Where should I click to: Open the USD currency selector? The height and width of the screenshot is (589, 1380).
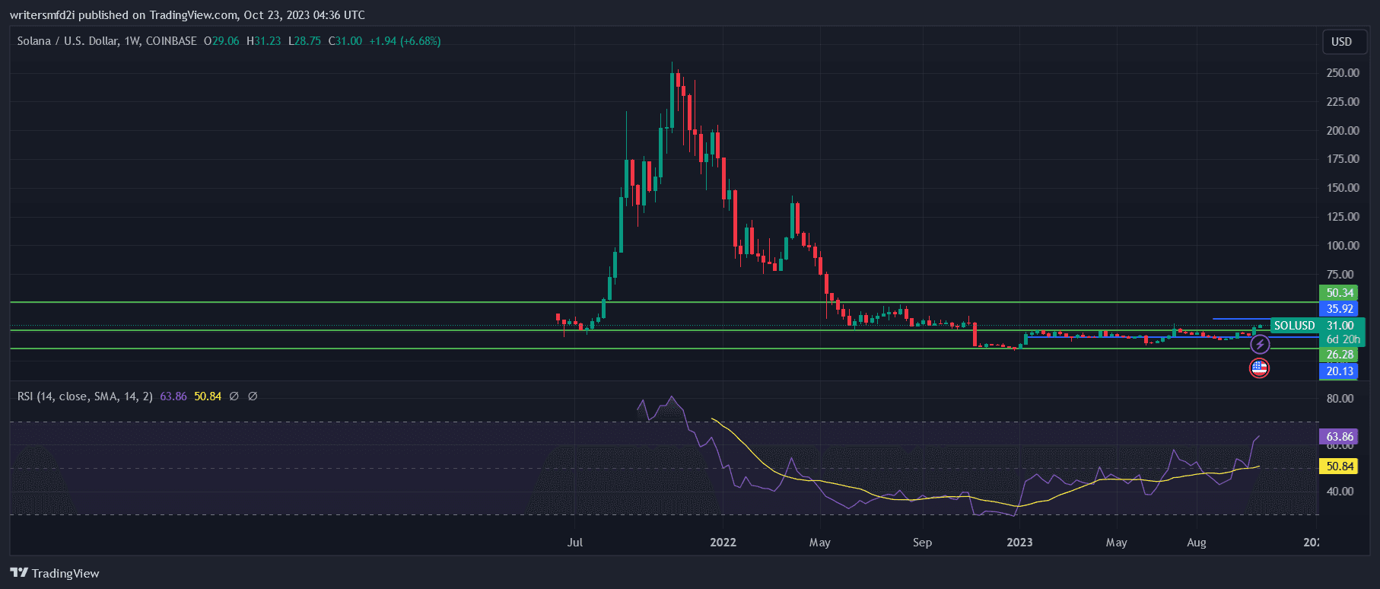point(1341,42)
